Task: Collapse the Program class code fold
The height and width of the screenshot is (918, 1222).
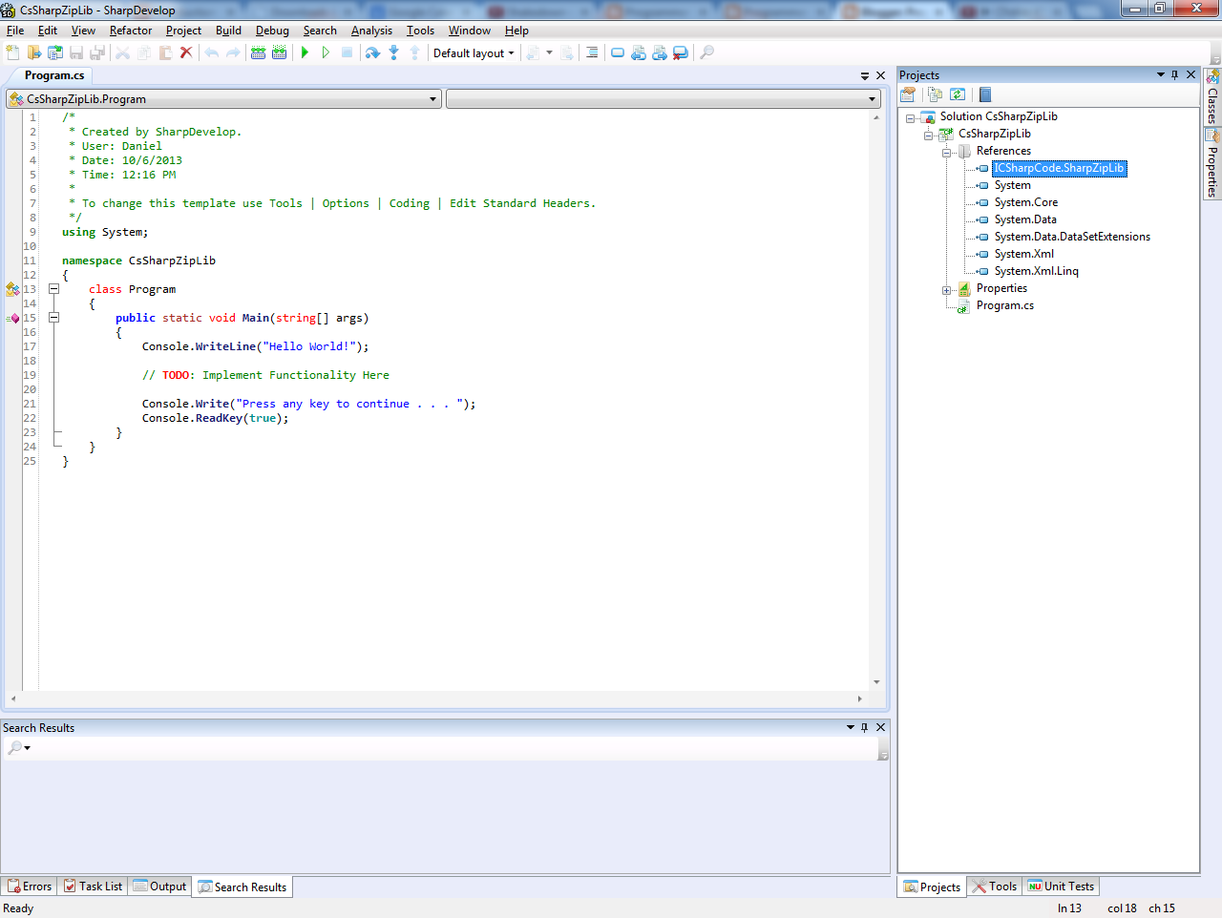Action: click(x=53, y=288)
